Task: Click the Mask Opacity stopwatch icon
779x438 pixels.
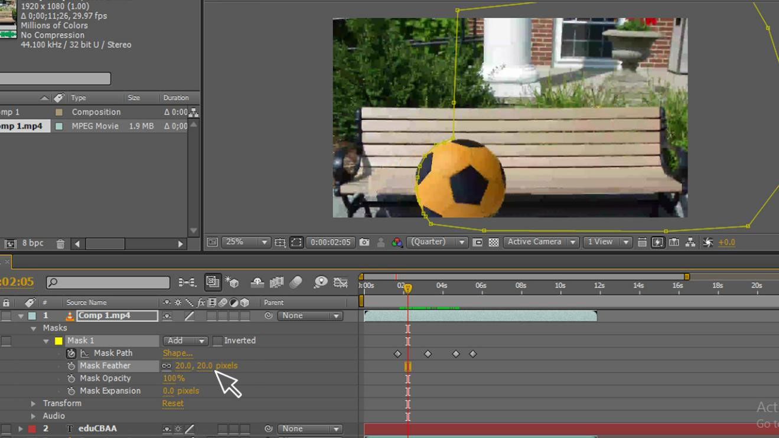Action: click(x=71, y=378)
